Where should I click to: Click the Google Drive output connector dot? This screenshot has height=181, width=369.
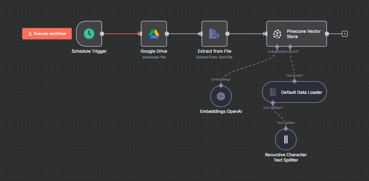[x=167, y=34]
